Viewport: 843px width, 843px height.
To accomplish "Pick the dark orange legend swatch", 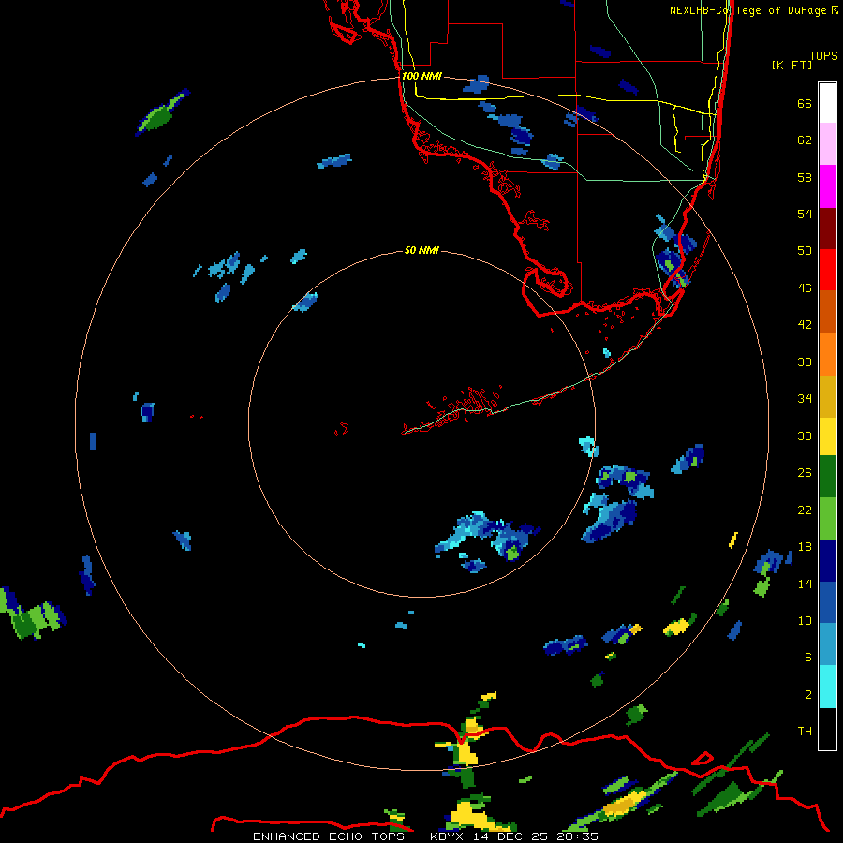I will tap(827, 311).
